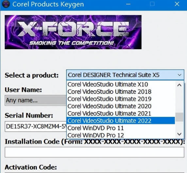Select Corel VideoStudio Ultimate 2020 entry
The height and width of the screenshot is (173, 187).
tap(121, 106)
